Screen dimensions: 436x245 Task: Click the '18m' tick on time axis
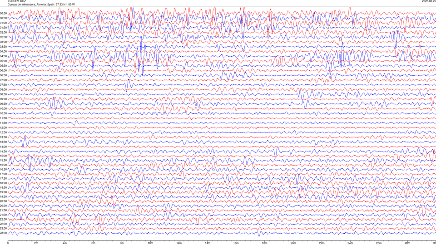tap(265, 243)
